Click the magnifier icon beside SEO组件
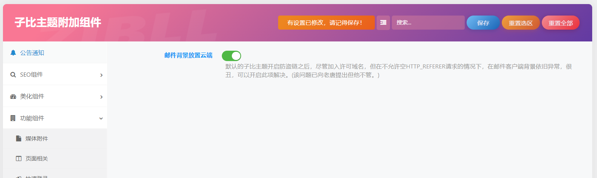This screenshot has height=178, width=597. (x=13, y=74)
